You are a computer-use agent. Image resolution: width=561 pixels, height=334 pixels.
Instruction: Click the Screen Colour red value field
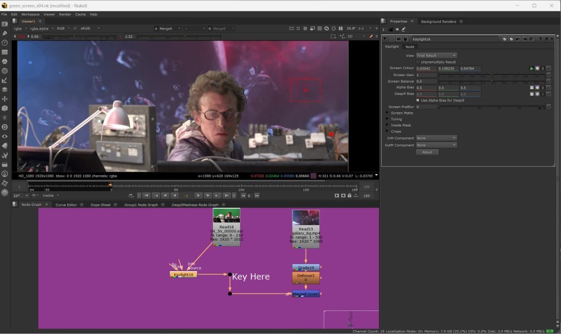426,68
